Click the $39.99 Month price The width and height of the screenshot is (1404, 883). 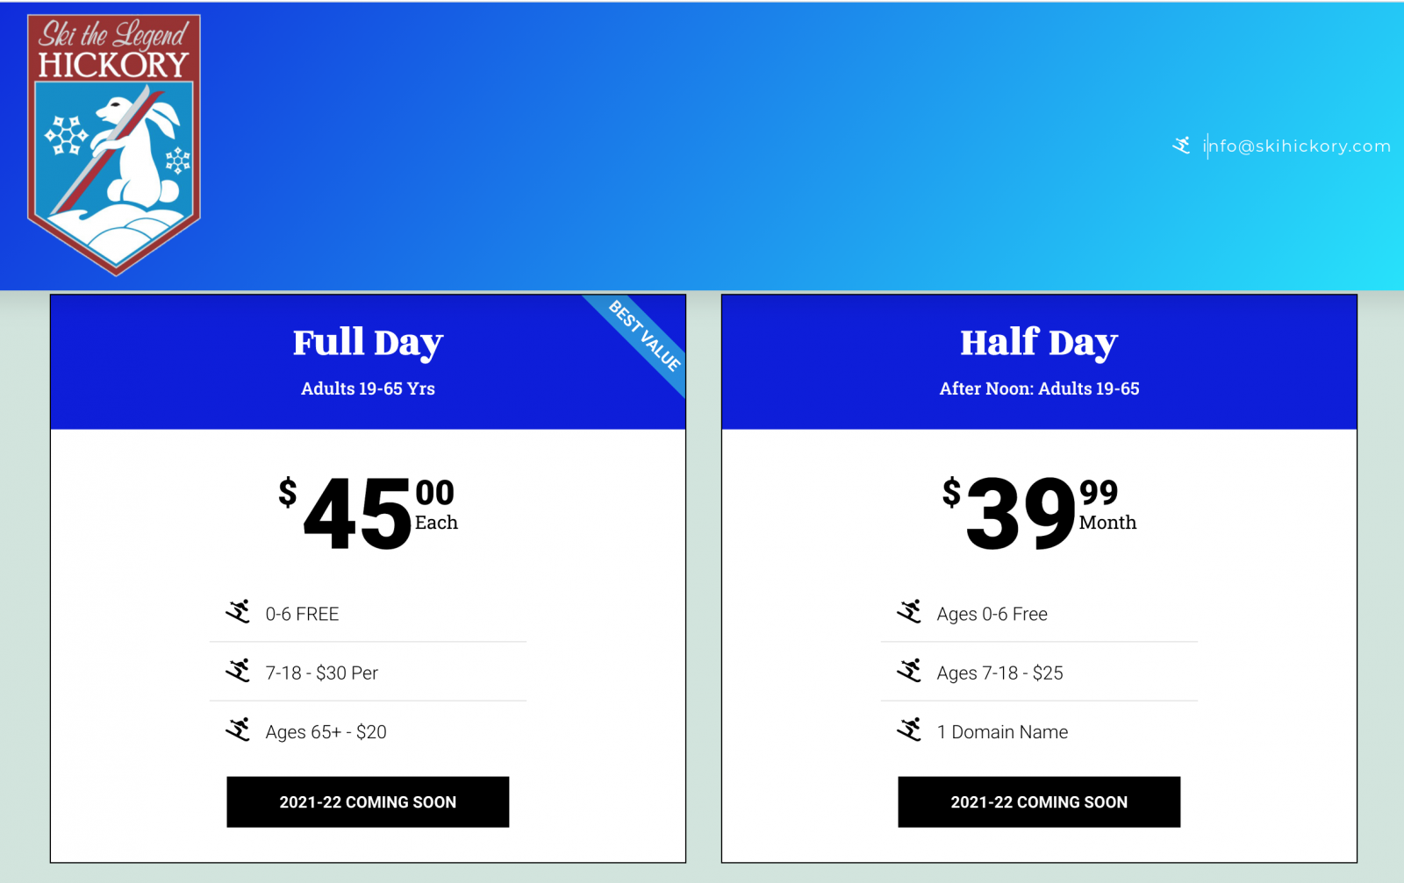tap(1039, 512)
